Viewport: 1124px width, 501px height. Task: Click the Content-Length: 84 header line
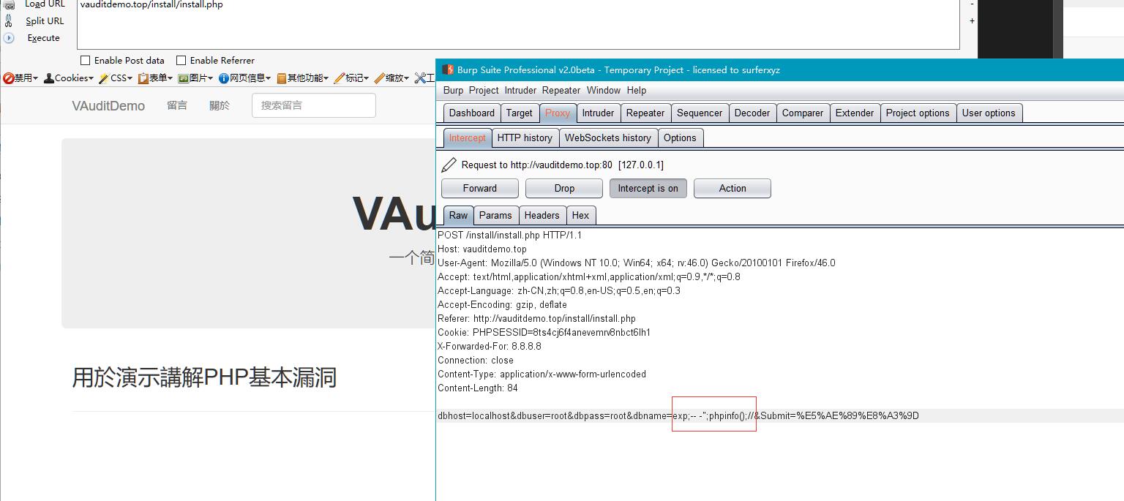pyautogui.click(x=478, y=388)
